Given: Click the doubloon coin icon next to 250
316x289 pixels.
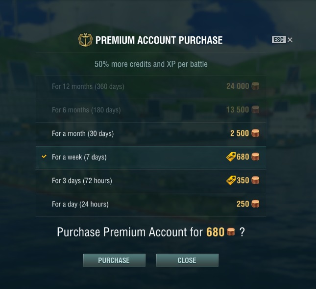Looking at the screenshot, I should click(255, 204).
